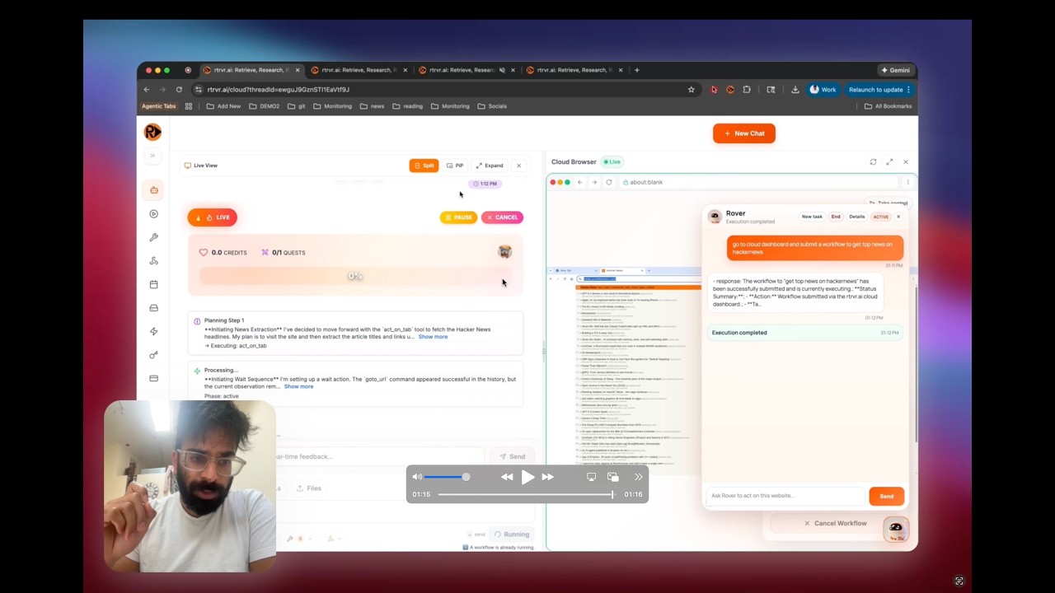This screenshot has height=593, width=1055.
Task: Send the real-time feedback
Action: [x=511, y=456]
